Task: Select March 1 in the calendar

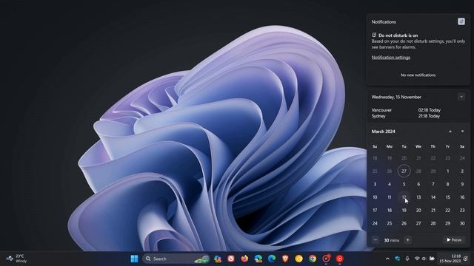Action: pos(447,171)
